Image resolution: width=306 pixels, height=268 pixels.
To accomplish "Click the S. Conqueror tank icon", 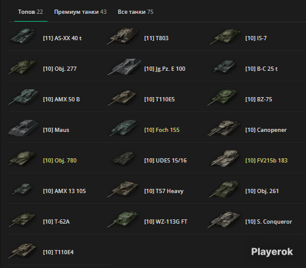I will point(224,219).
